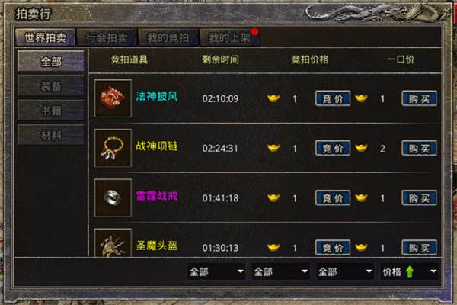Filter by 书籍 category in sidebar

[x=51, y=111]
